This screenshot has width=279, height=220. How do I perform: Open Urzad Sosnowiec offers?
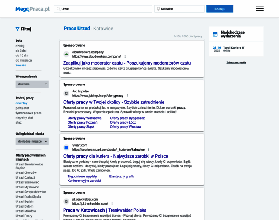27,182
